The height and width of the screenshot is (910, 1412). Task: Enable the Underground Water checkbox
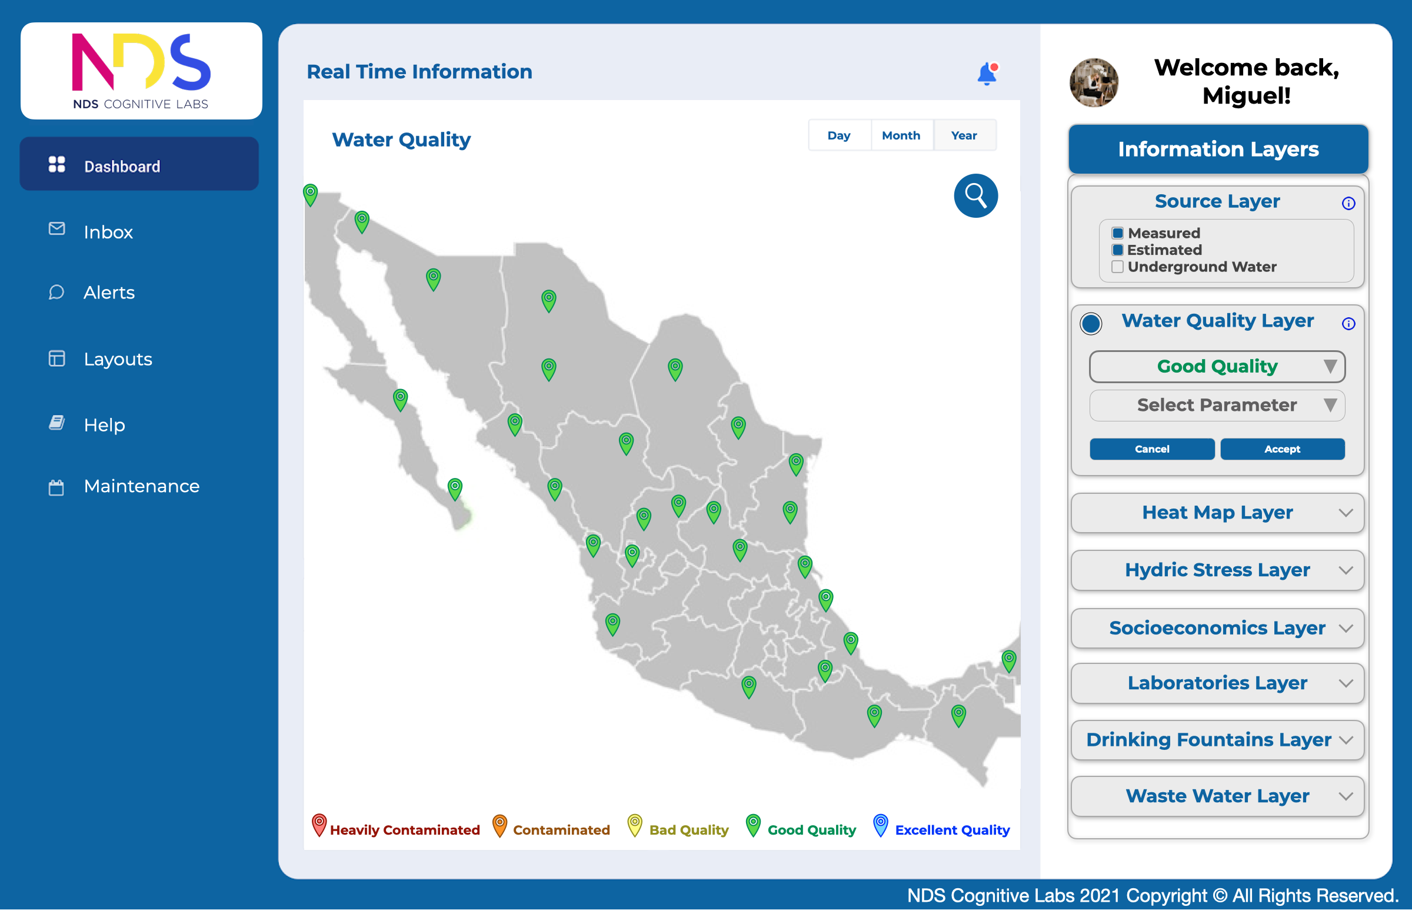click(x=1117, y=267)
